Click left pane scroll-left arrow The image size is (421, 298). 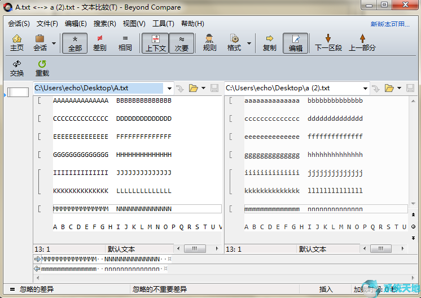[178, 248]
